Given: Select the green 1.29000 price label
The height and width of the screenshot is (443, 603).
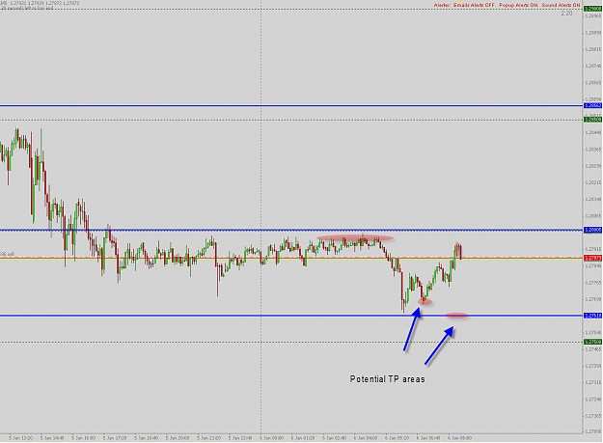Looking at the screenshot, I should [592, 9].
